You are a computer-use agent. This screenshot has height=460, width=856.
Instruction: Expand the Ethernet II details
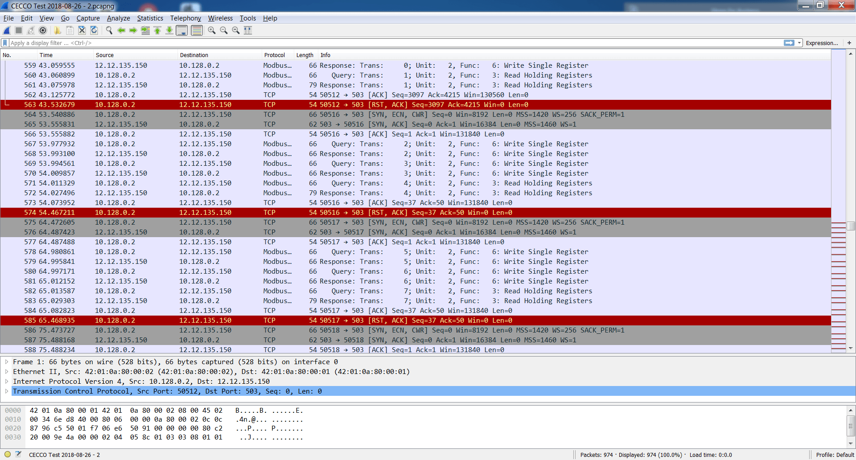pyautogui.click(x=7, y=372)
